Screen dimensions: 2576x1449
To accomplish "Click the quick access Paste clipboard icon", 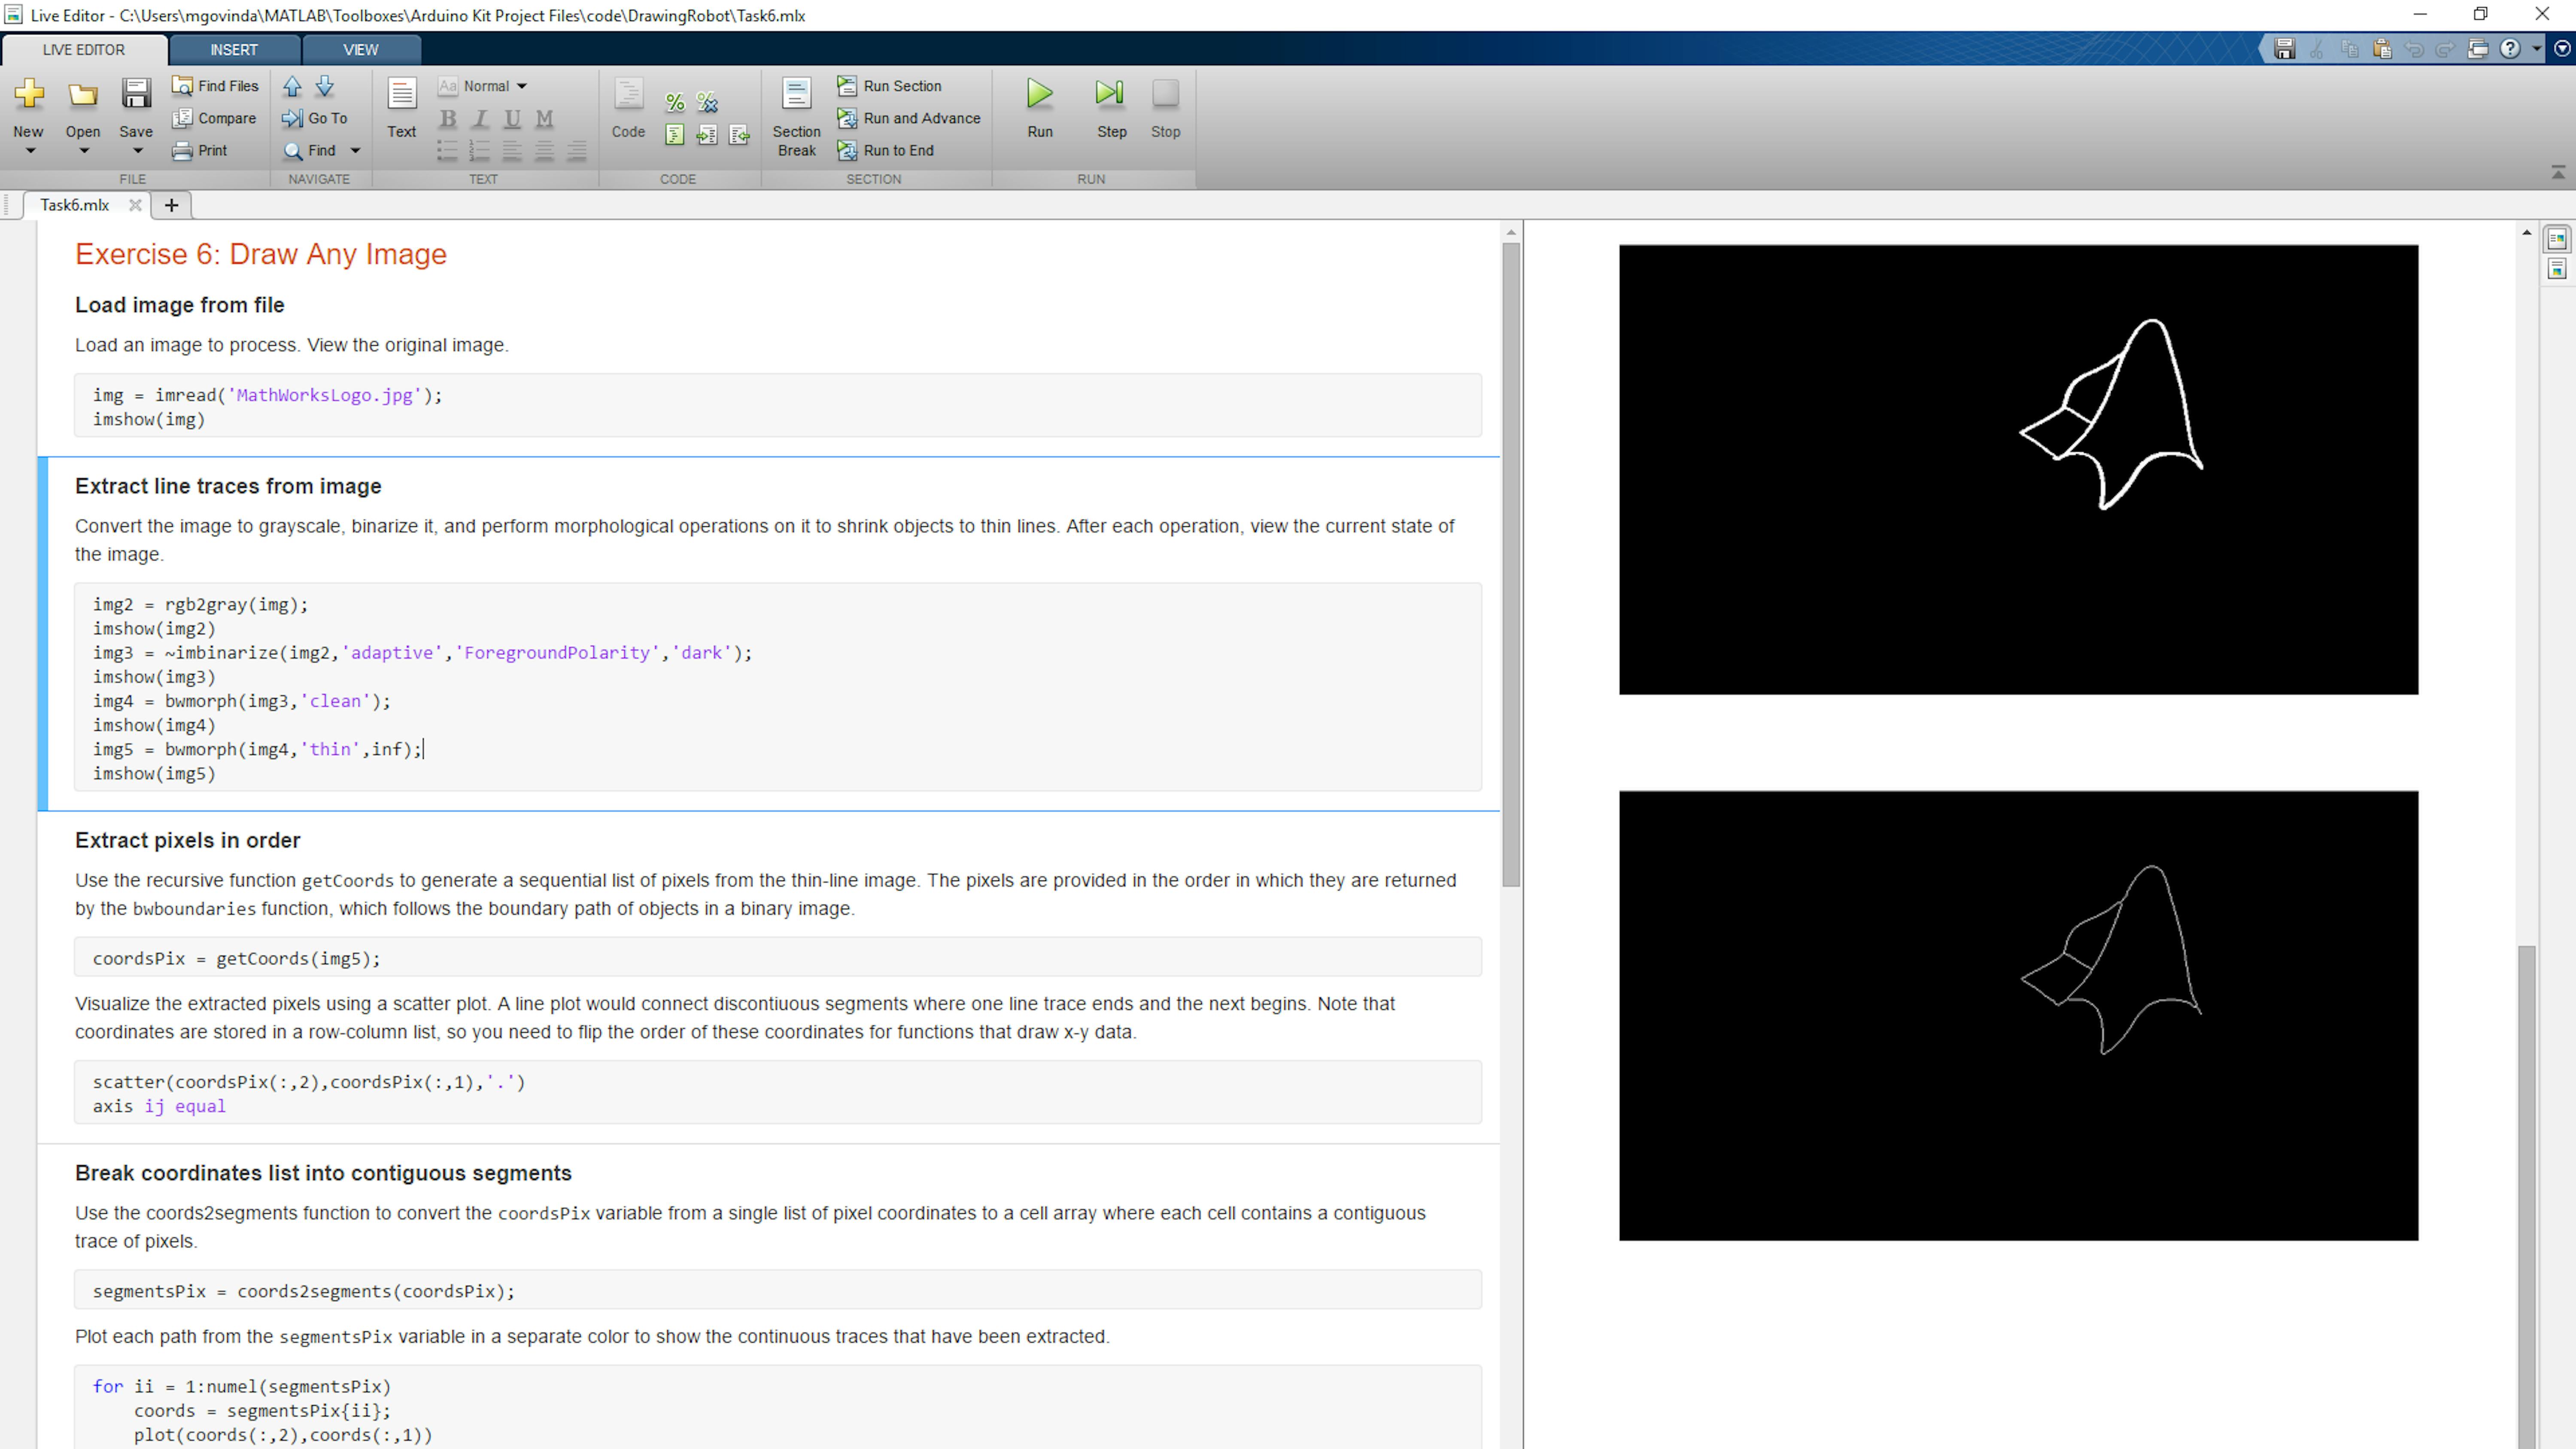I will [x=2382, y=49].
